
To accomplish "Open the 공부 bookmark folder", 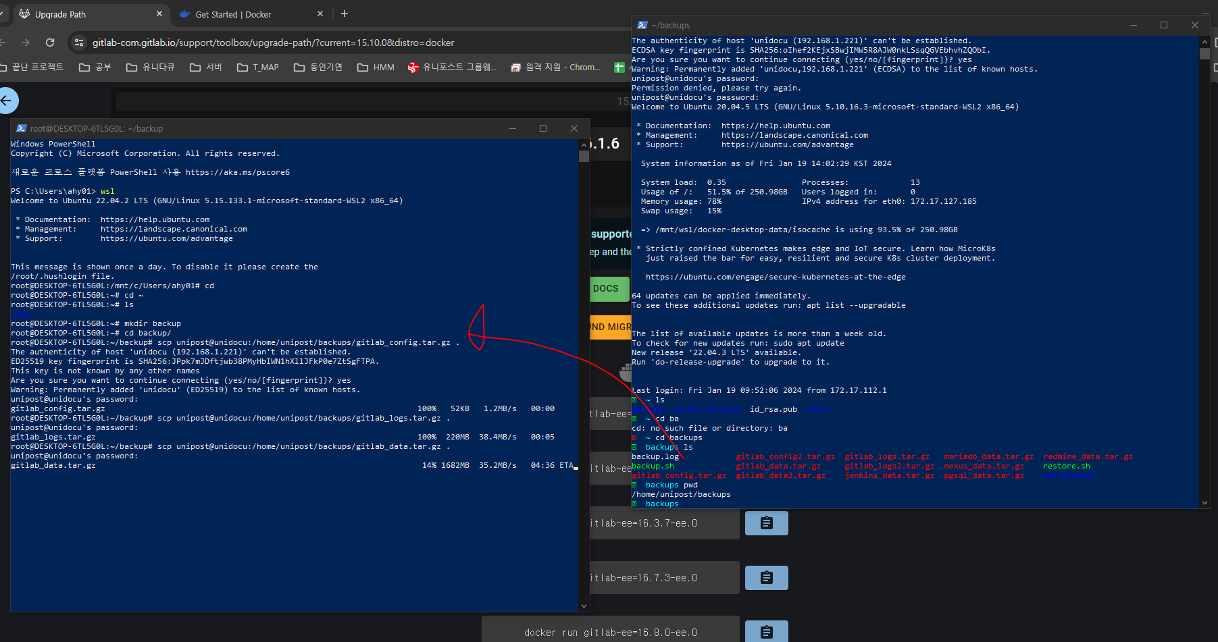I will (95, 68).
